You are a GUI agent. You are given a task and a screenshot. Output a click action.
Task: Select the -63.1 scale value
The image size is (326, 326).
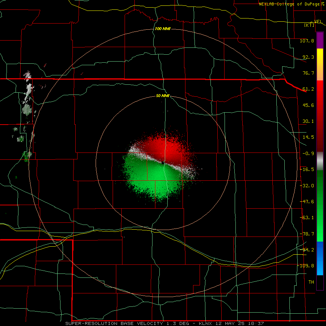pyautogui.click(x=307, y=218)
